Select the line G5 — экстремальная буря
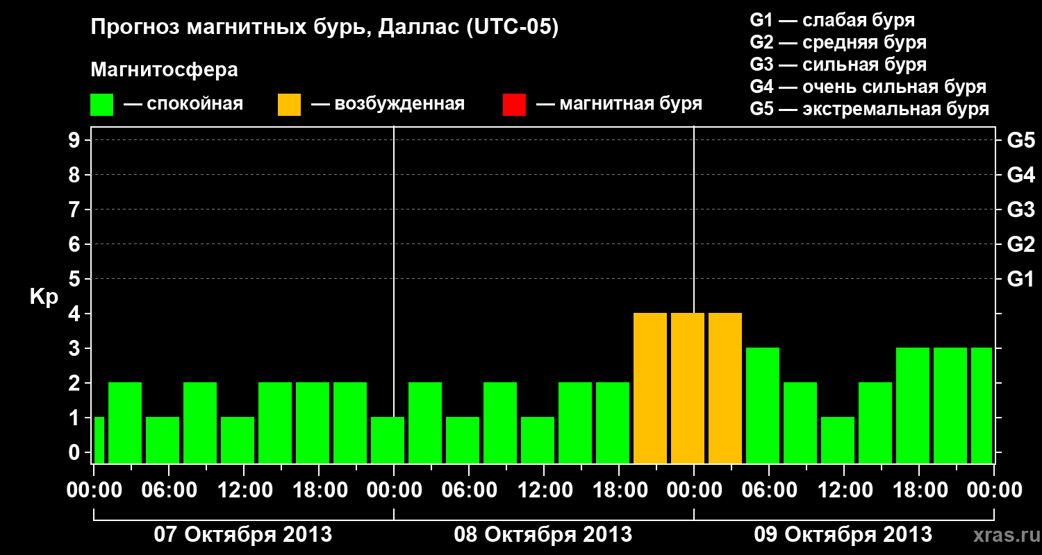The width and height of the screenshot is (1042, 555). click(x=870, y=109)
